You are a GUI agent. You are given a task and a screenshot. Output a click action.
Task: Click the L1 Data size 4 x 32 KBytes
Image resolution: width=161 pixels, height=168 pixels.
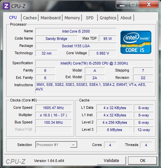pyautogui.click(x=115, y=108)
